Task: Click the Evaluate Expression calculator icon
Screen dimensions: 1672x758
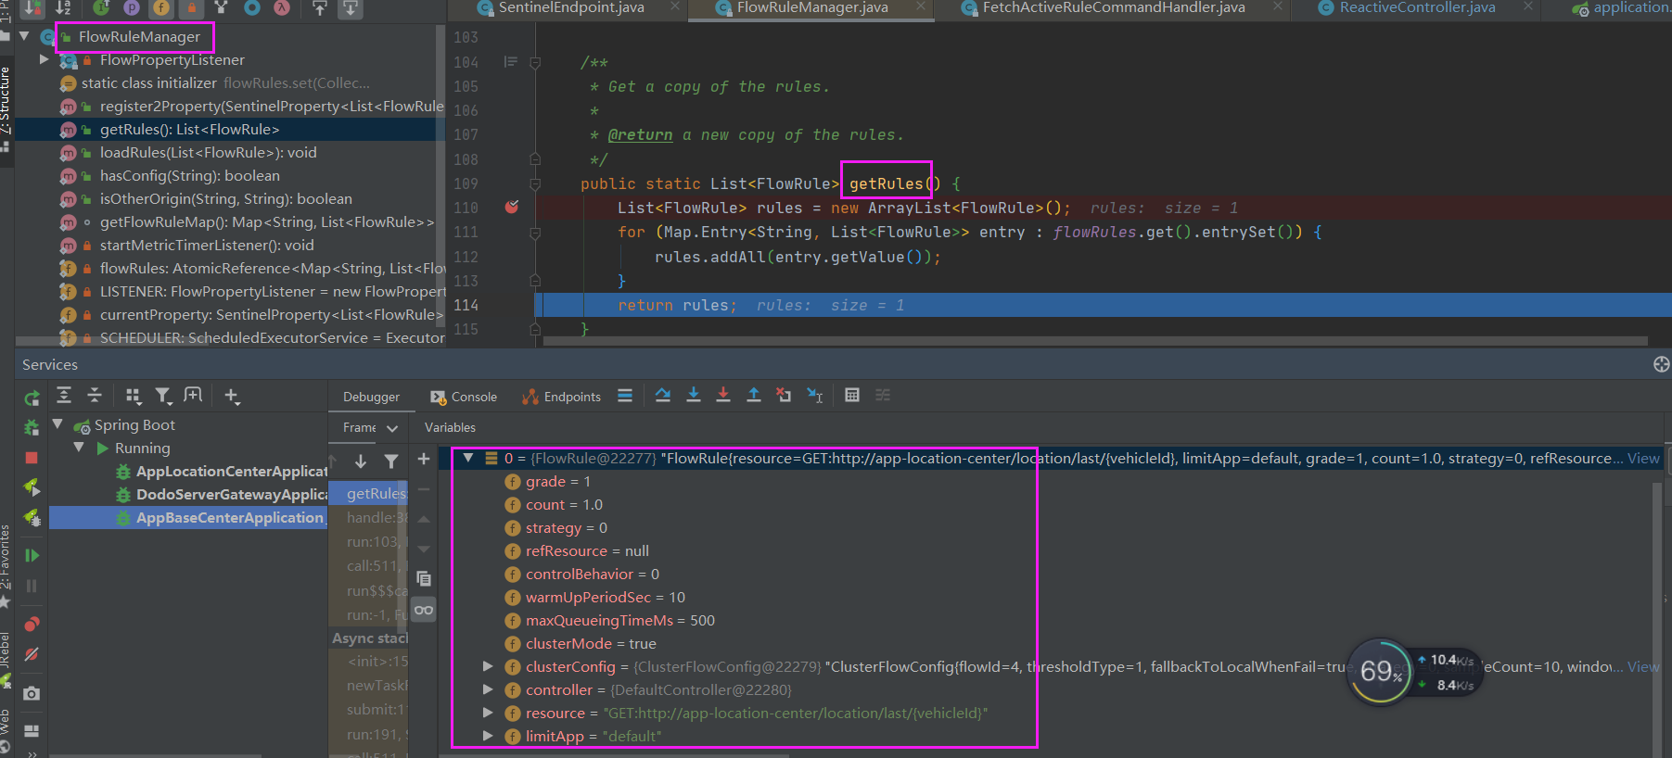Action: click(x=851, y=396)
